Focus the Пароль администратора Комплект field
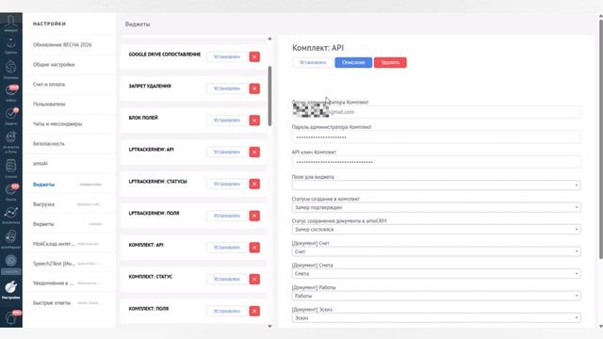The height and width of the screenshot is (339, 603). pyautogui.click(x=436, y=137)
